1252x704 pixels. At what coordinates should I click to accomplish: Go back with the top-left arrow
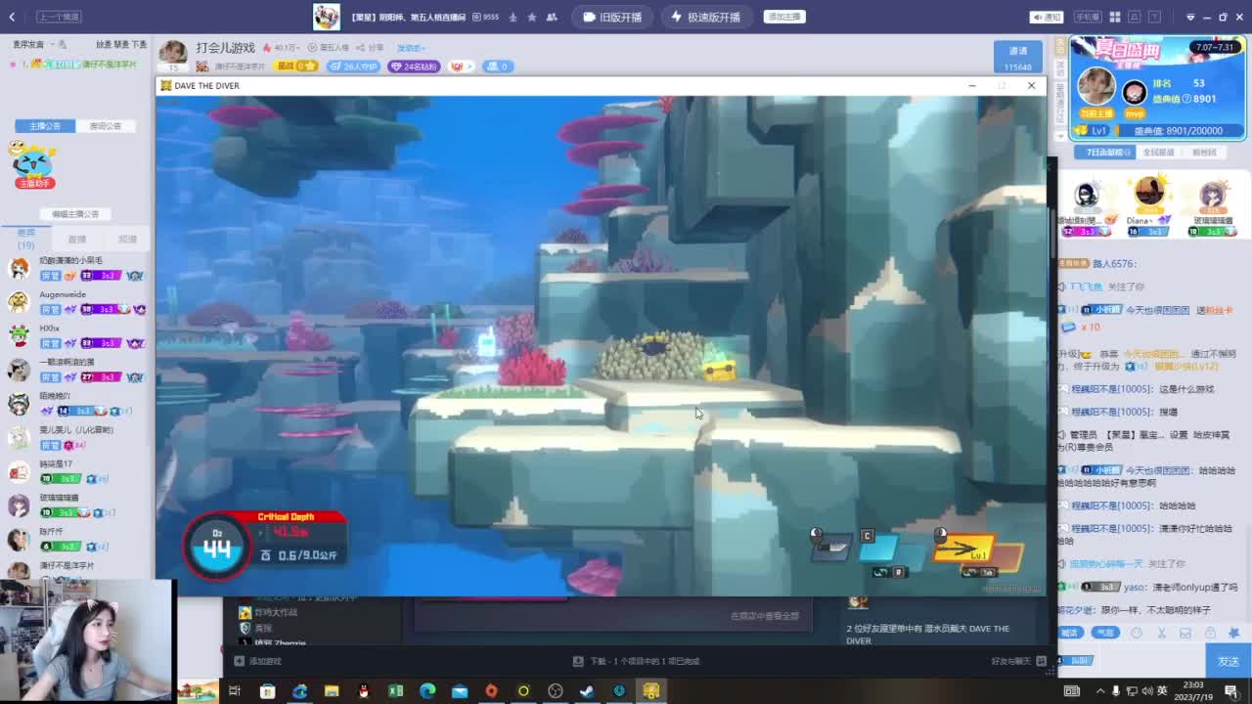13,17
